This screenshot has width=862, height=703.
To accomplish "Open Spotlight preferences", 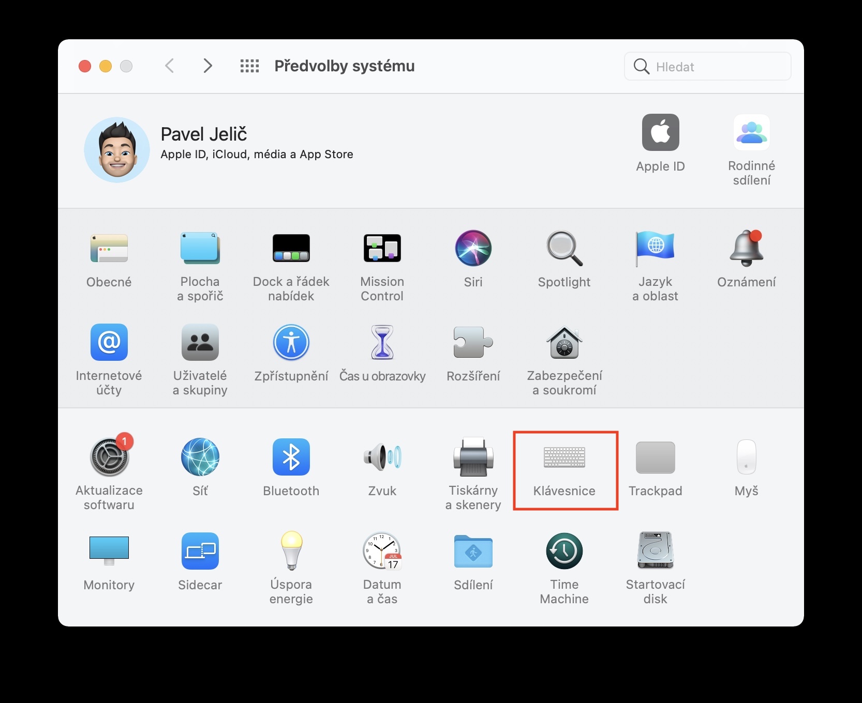I will [x=564, y=259].
